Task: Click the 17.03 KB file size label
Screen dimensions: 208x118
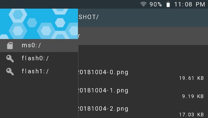Action: 191,114
